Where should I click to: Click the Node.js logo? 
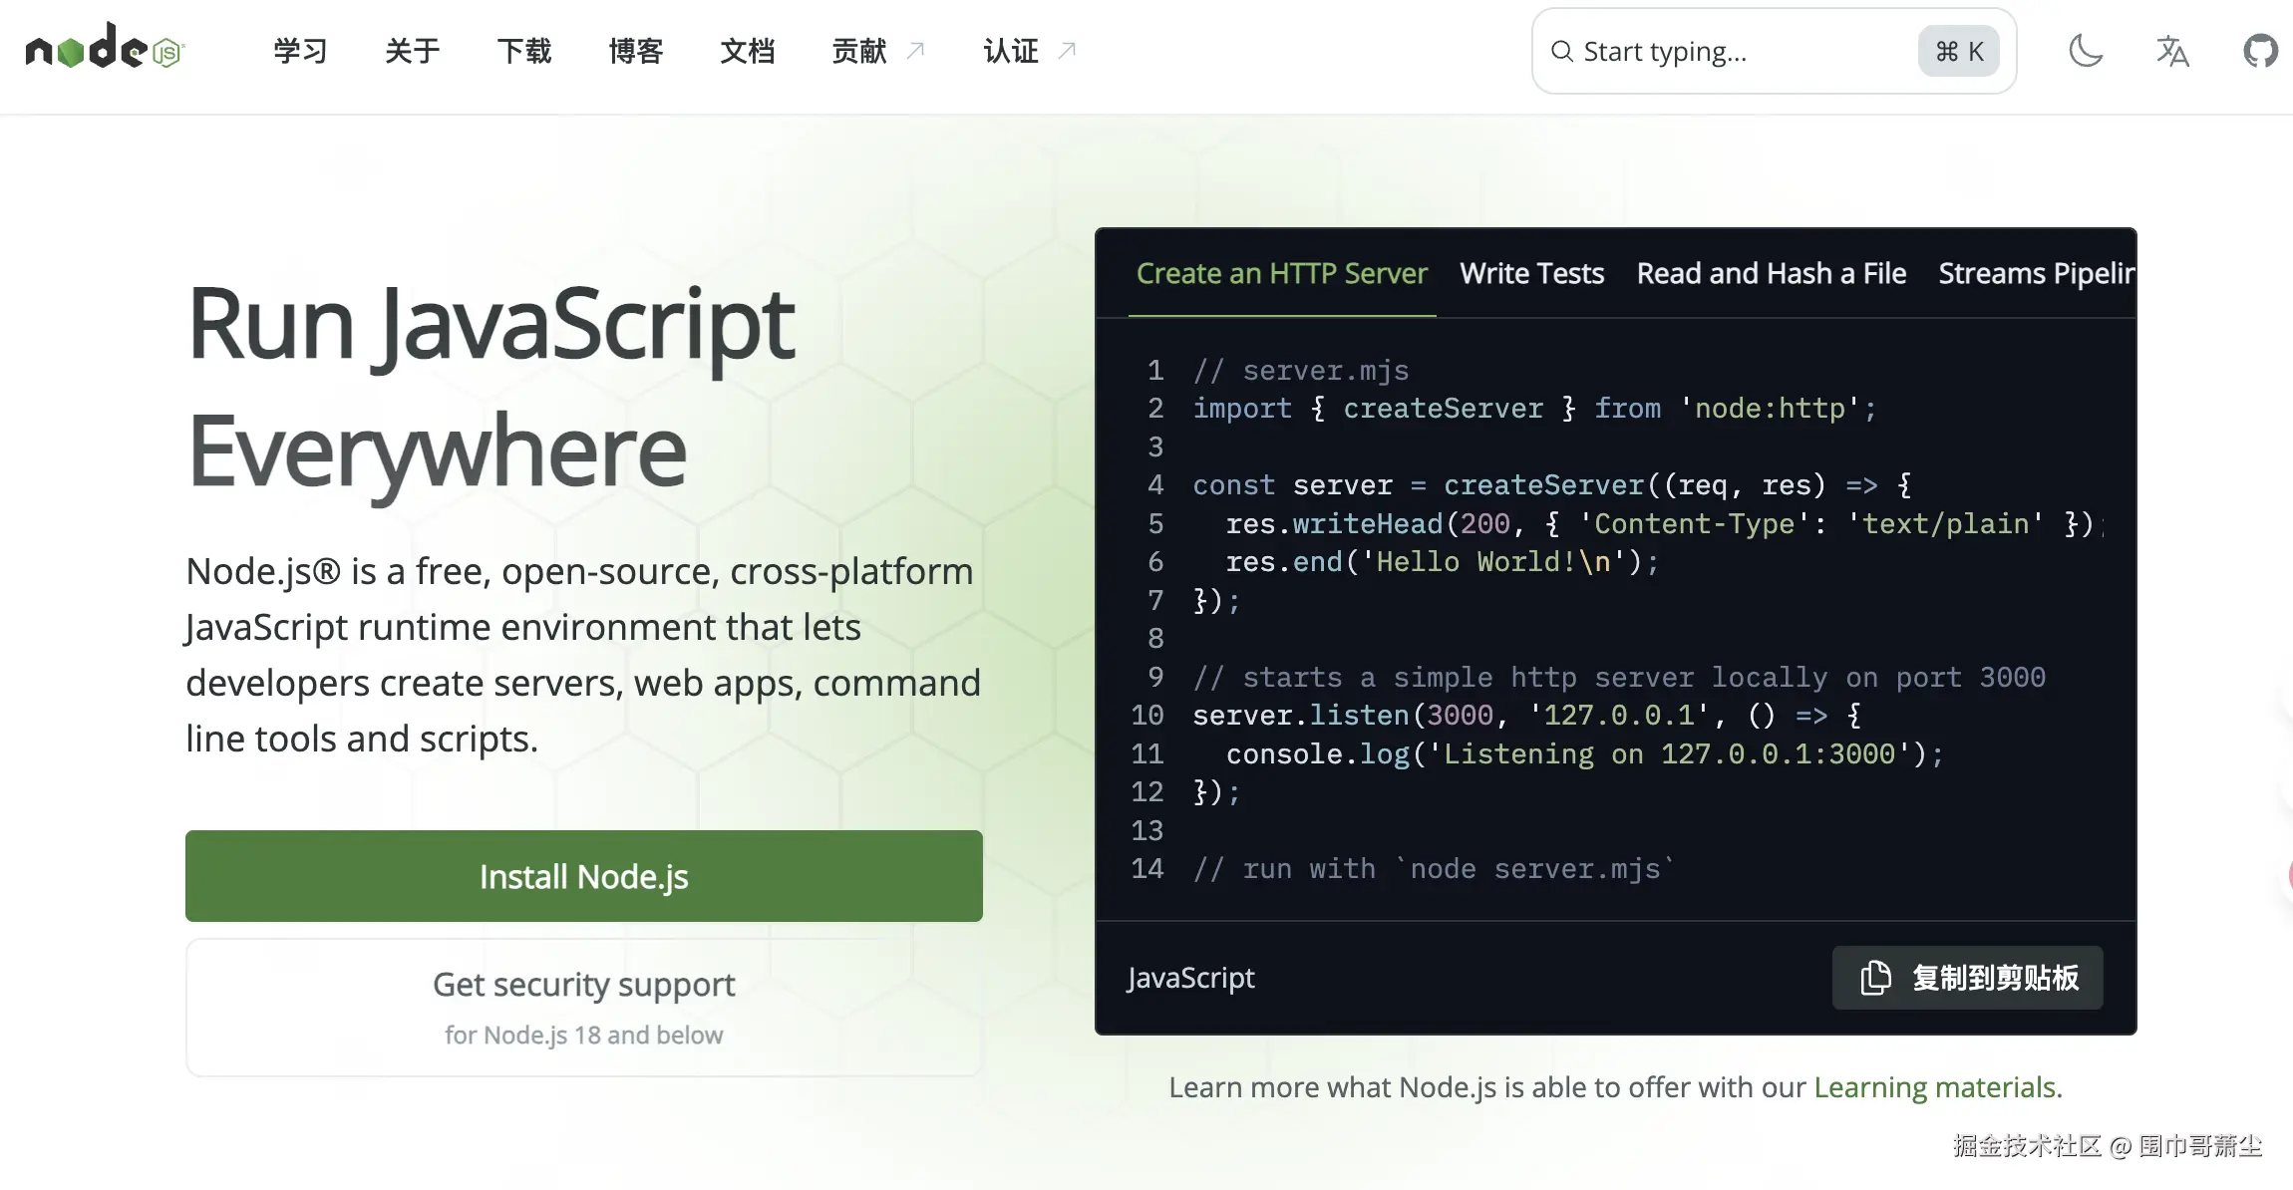coord(105,49)
